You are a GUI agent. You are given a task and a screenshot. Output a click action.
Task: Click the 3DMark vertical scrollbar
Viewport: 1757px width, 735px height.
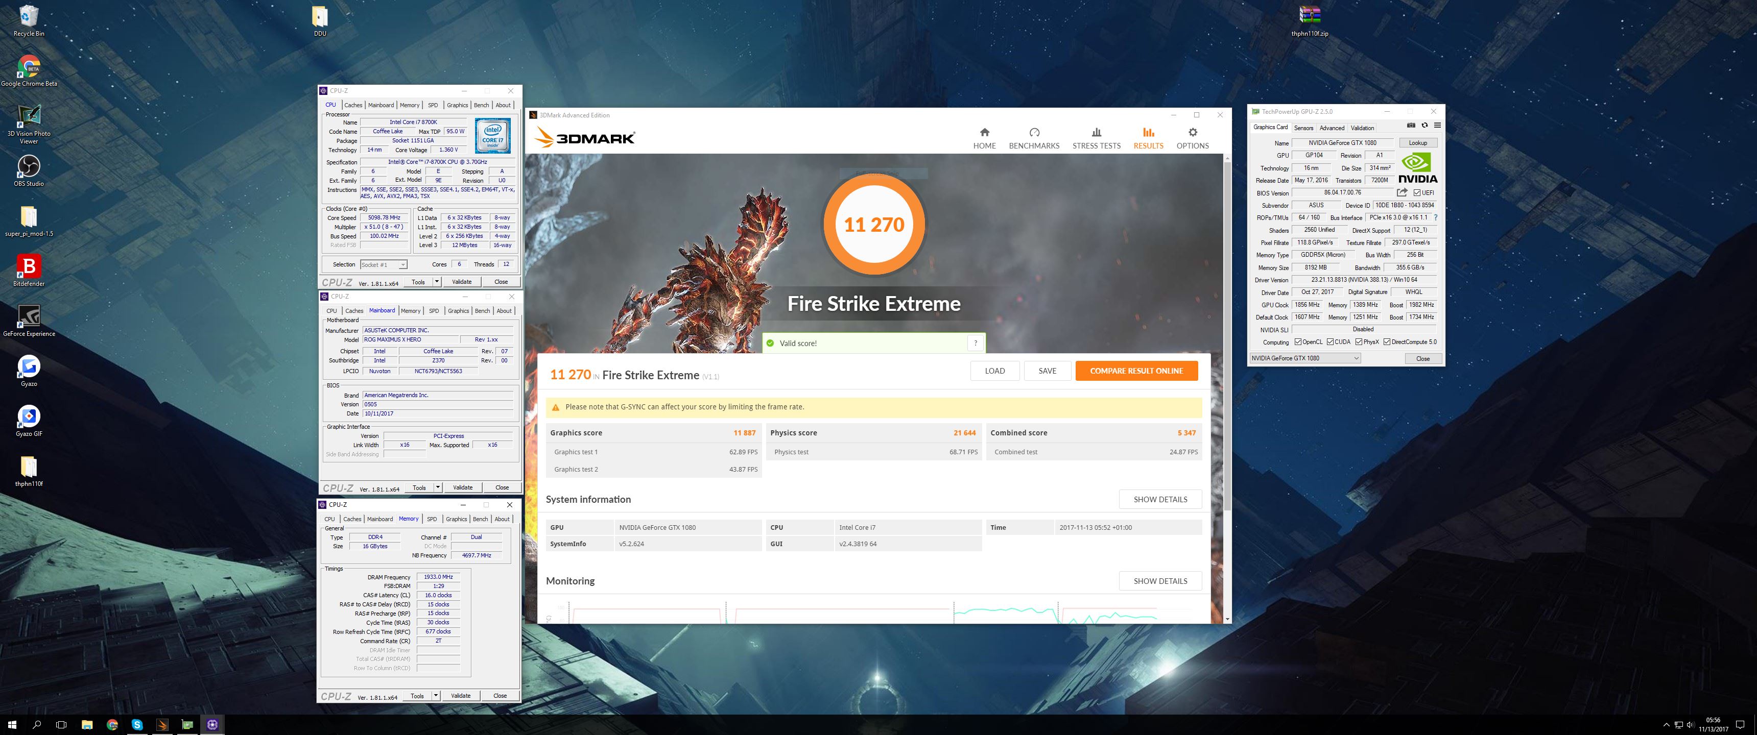[1228, 335]
